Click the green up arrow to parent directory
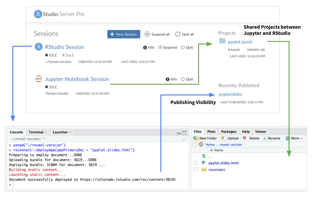 tap(203, 155)
